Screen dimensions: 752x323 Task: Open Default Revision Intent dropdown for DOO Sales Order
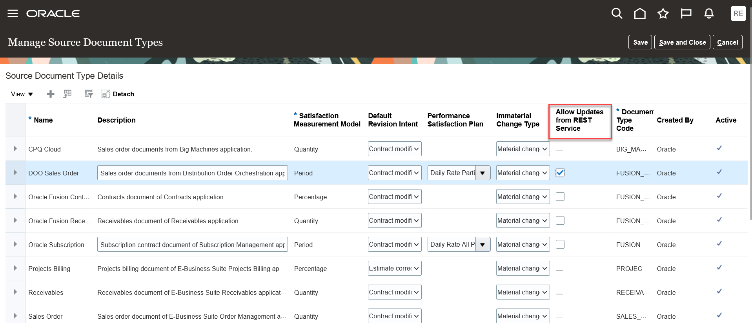click(395, 173)
